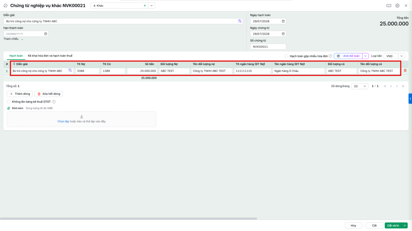Tick Không lên bảng kê thuế GTGT checkbox
This screenshot has height=231, width=412.
coord(8,102)
